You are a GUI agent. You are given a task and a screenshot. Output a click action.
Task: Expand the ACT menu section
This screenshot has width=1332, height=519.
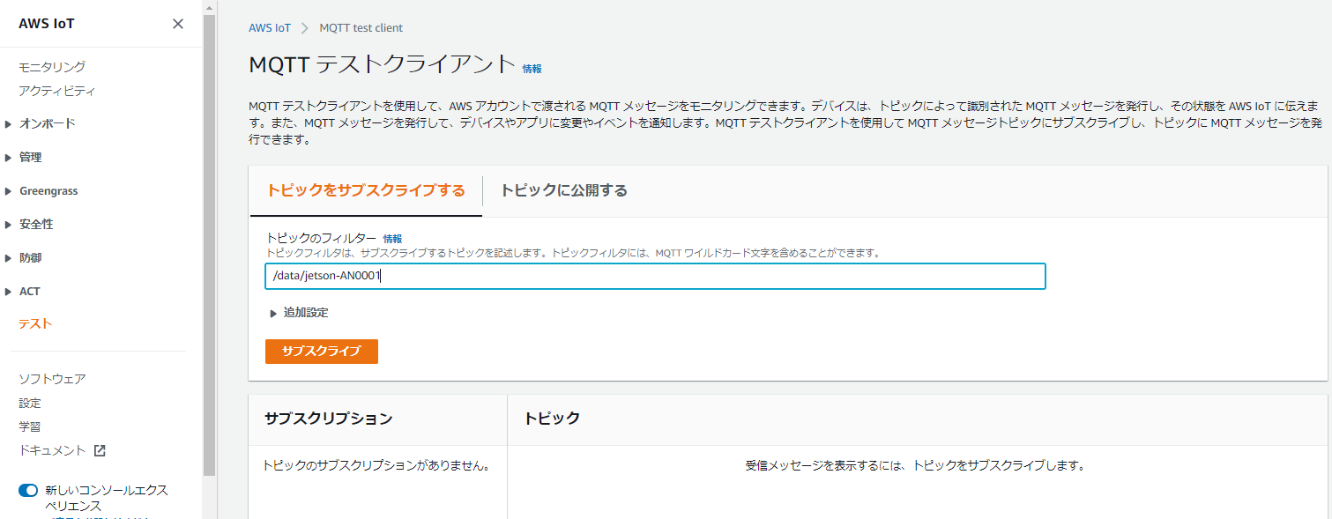coord(22,291)
